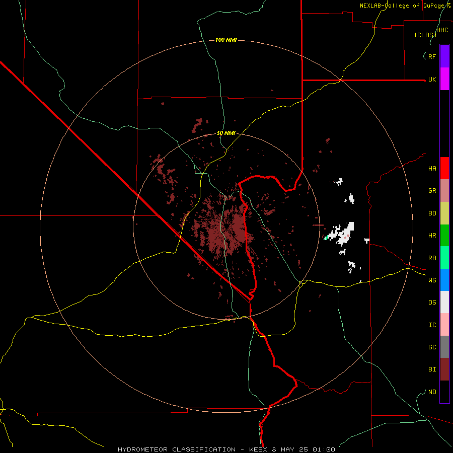Click the [CLAS] product label
The width and height of the screenshot is (453, 453).
(x=425, y=35)
